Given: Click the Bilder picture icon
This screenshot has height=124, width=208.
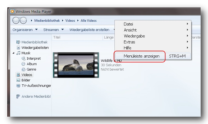Looking at the screenshot, I should (x=18, y=80).
